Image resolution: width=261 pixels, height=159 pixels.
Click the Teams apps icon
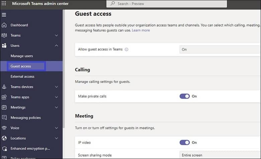tap(4, 97)
